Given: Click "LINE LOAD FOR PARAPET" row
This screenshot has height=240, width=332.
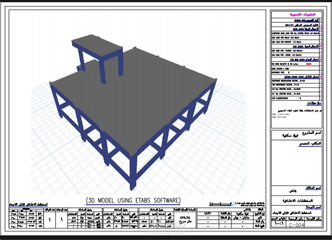Looking at the screenshot, I should [296, 42].
